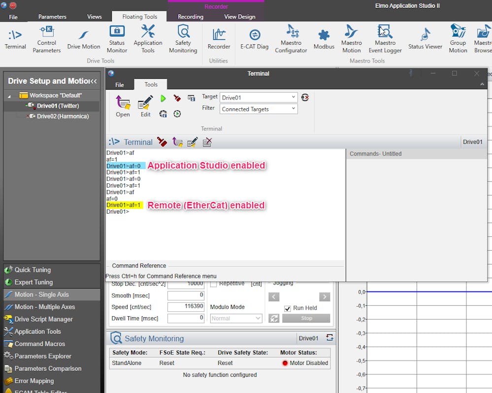Click the Speed [cnt/sec] input field
The image size is (492, 393).
[186, 307]
